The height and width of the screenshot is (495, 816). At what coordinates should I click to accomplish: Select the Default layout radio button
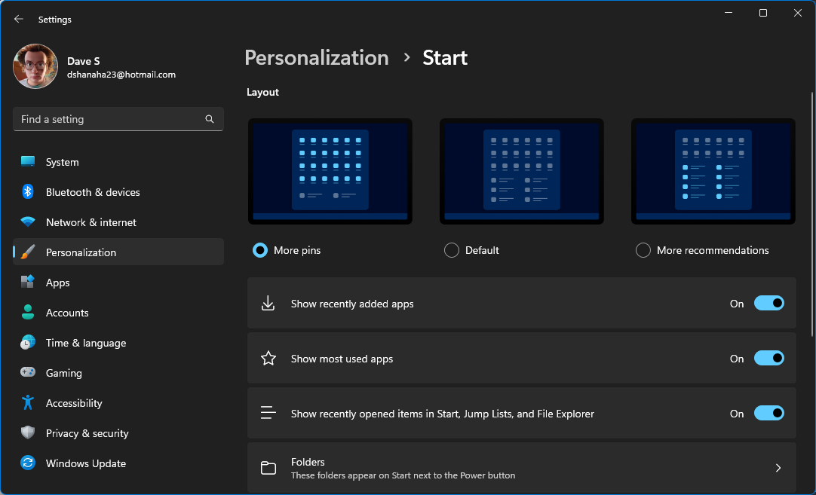click(x=451, y=249)
